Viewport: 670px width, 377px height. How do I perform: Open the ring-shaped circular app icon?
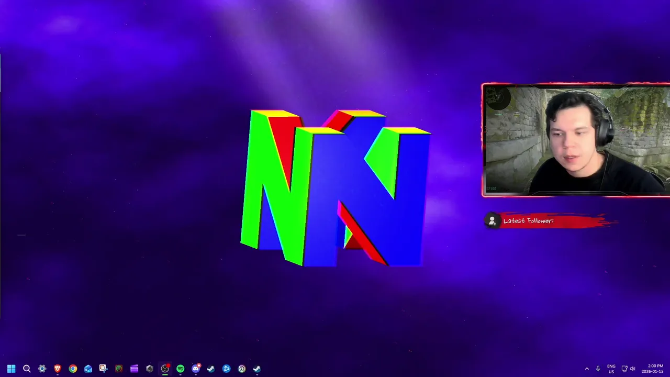(x=241, y=369)
